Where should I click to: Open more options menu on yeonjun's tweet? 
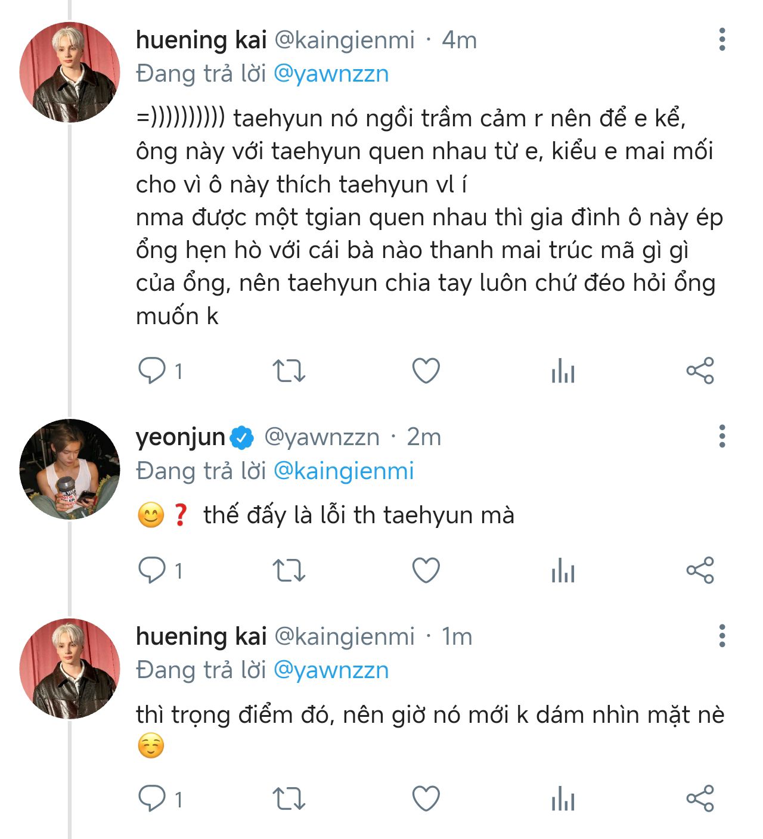coord(722,436)
